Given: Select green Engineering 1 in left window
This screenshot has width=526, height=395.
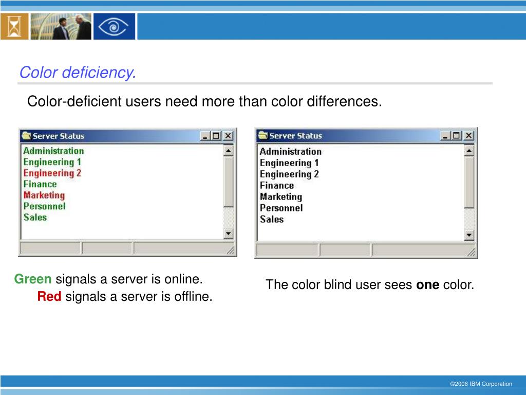Looking at the screenshot, I should (x=52, y=162).
